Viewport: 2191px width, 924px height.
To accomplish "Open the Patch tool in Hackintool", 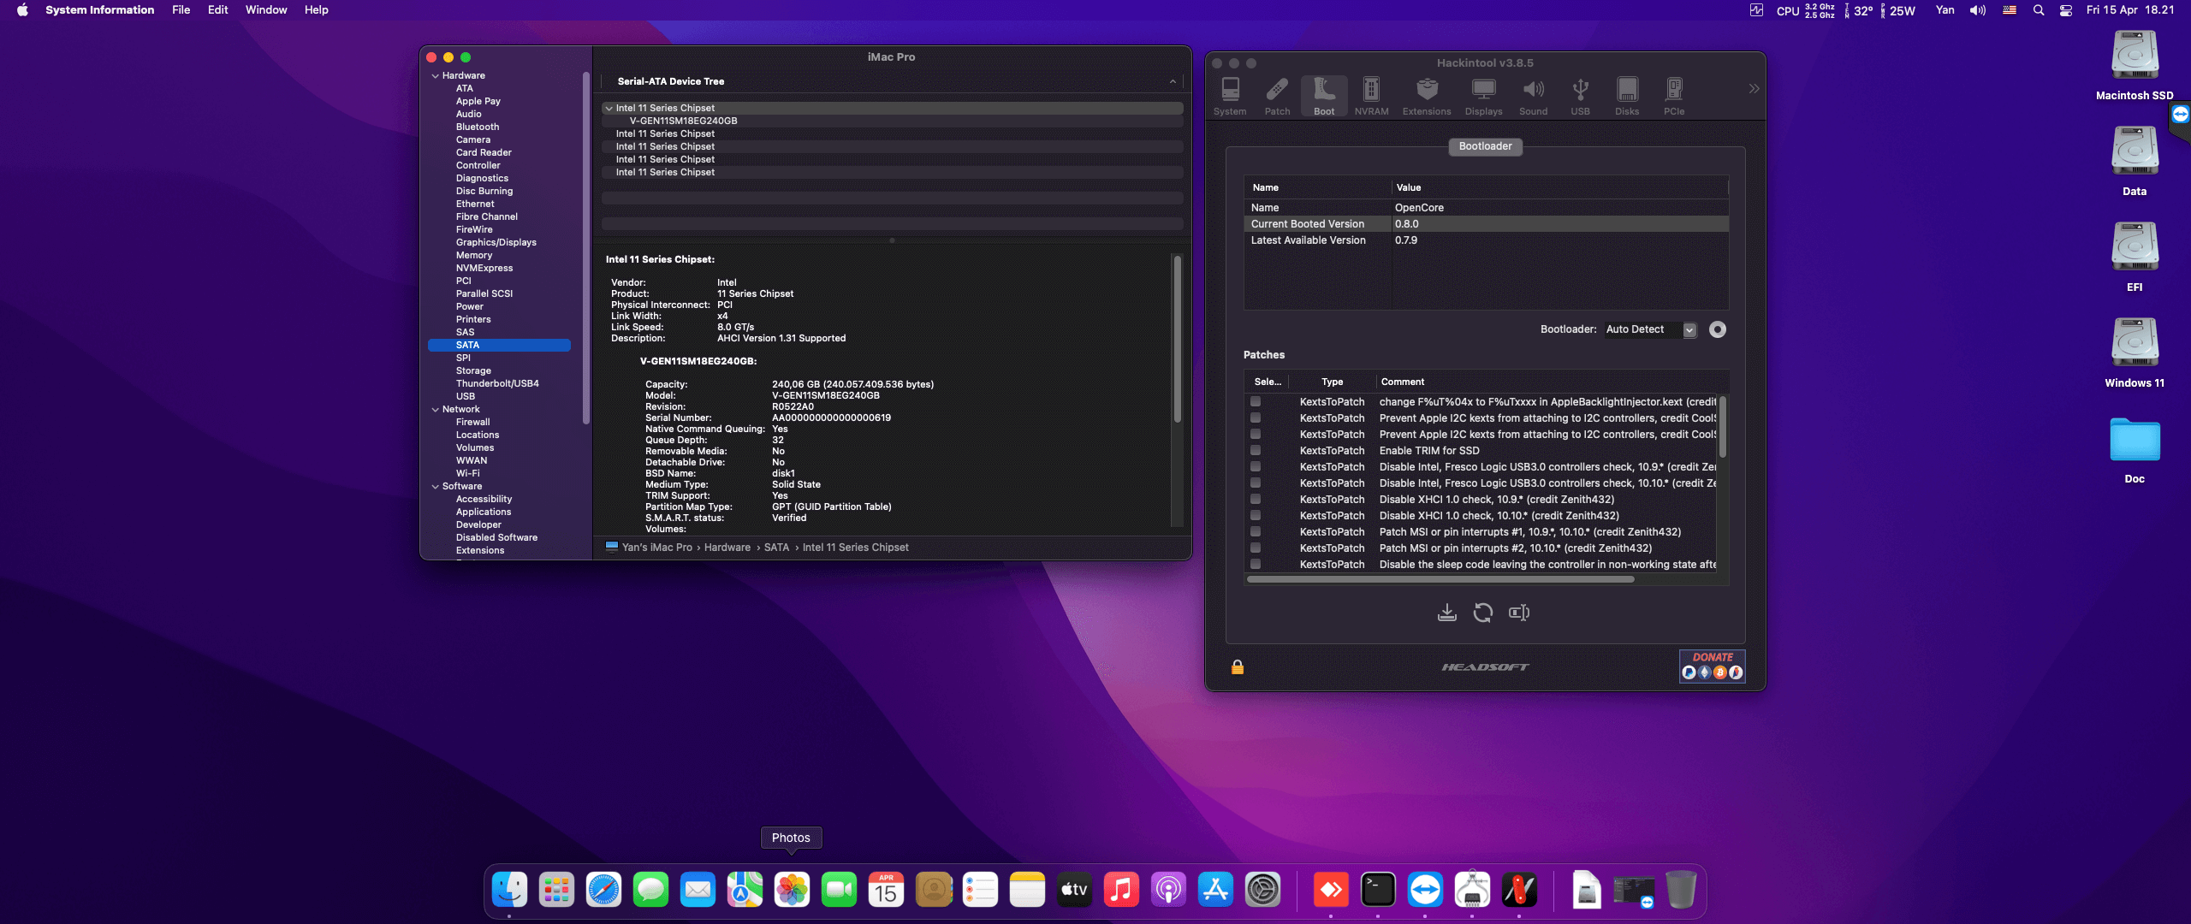I will click(1277, 97).
